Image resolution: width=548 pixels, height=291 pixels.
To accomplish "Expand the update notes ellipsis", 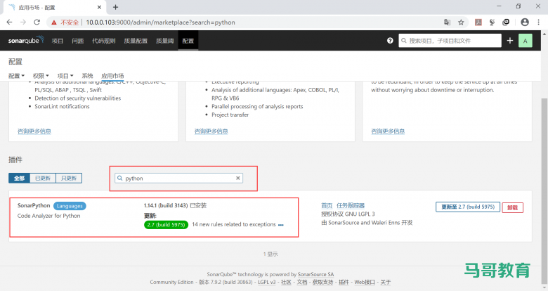I will [281, 226].
